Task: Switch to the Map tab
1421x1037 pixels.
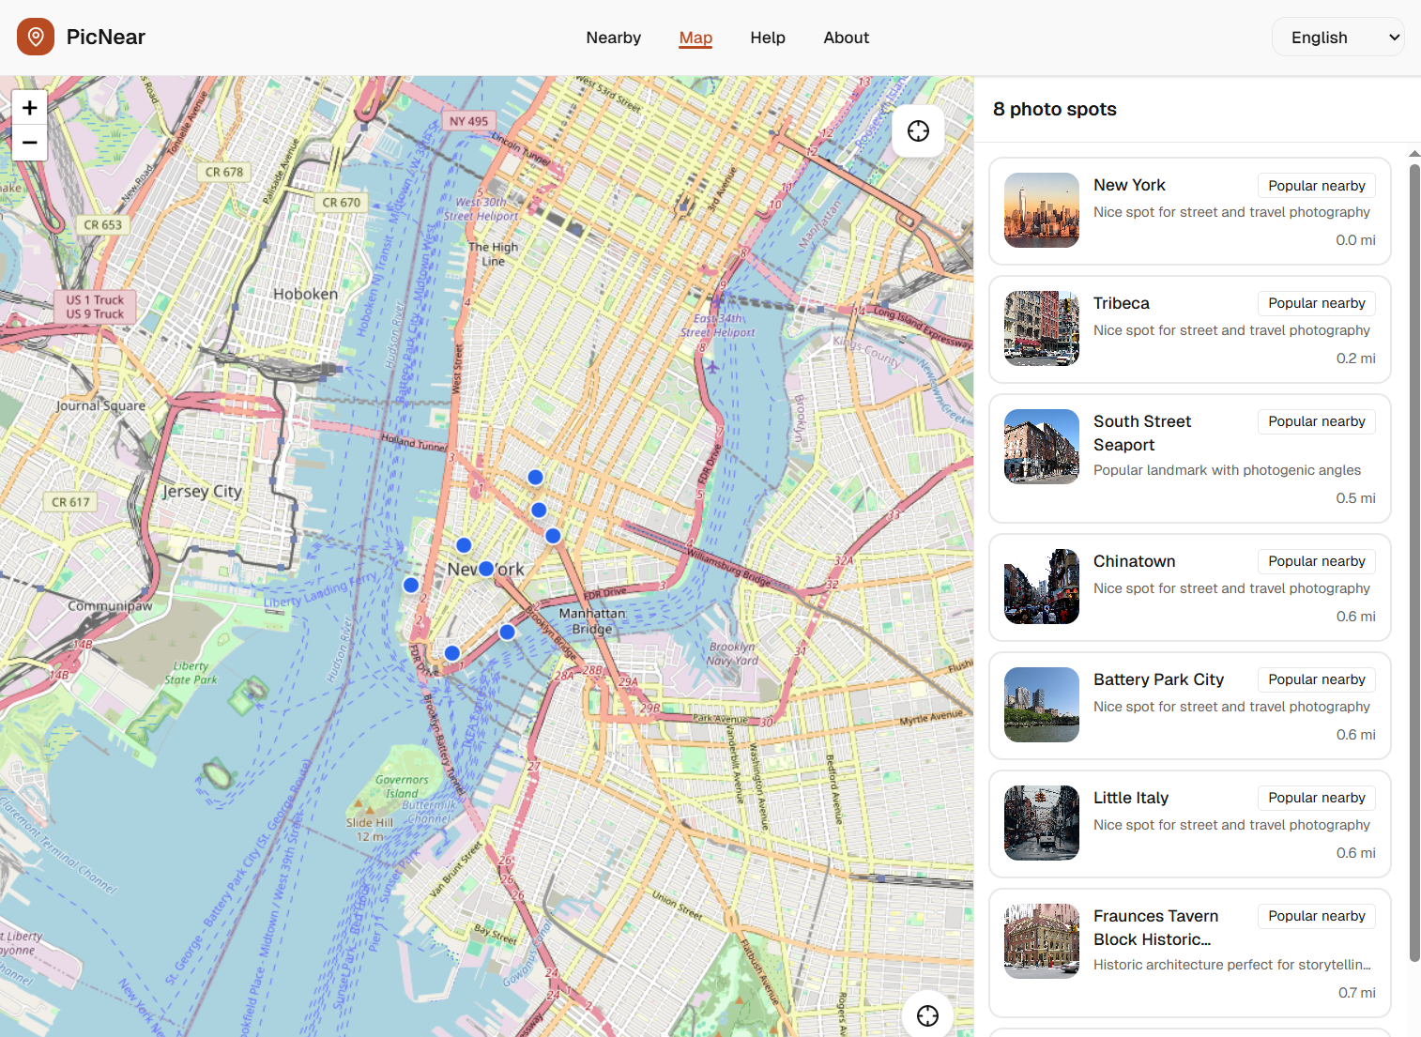Action: coord(695,38)
